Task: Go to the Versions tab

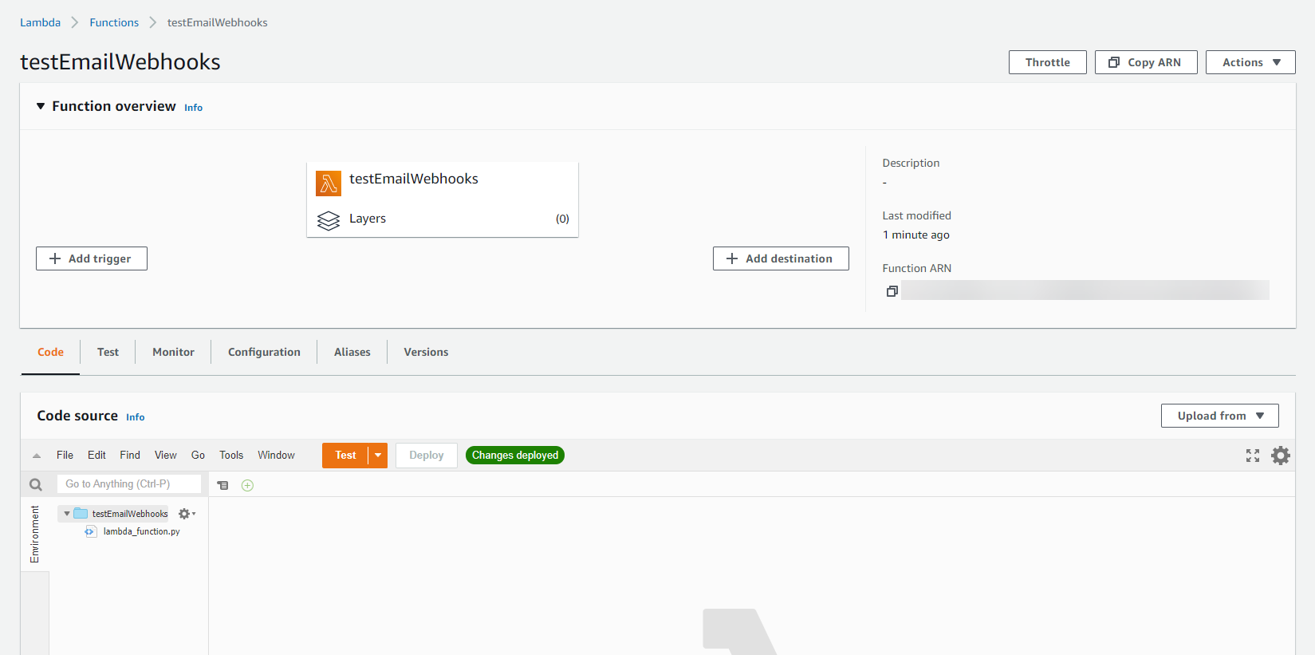Action: coord(426,352)
